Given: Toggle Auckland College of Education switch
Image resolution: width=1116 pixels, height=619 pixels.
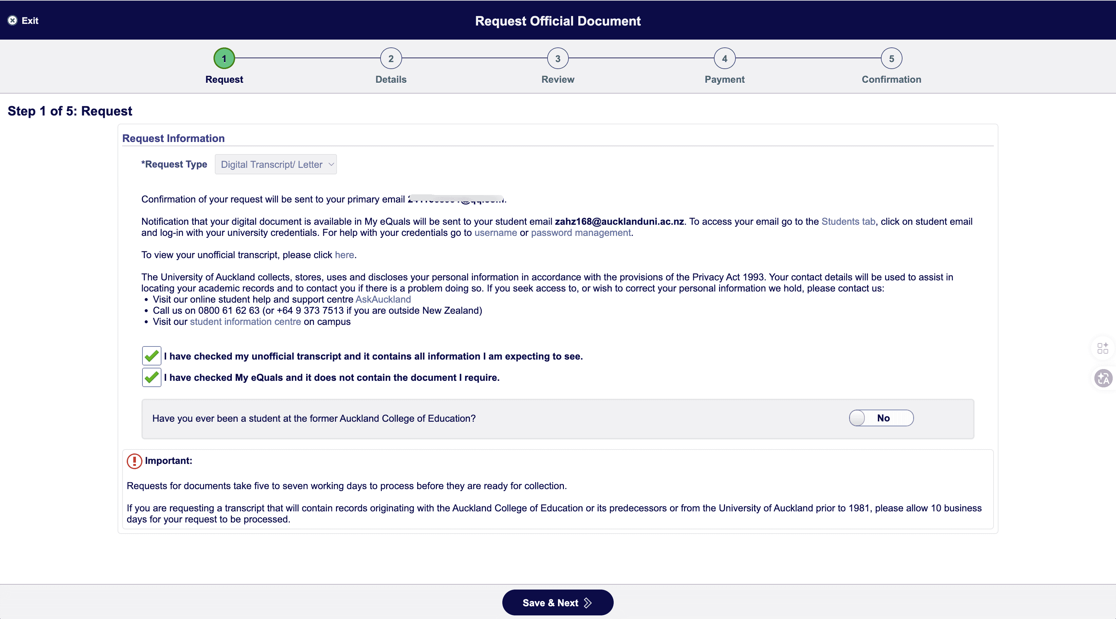Looking at the screenshot, I should 881,418.
